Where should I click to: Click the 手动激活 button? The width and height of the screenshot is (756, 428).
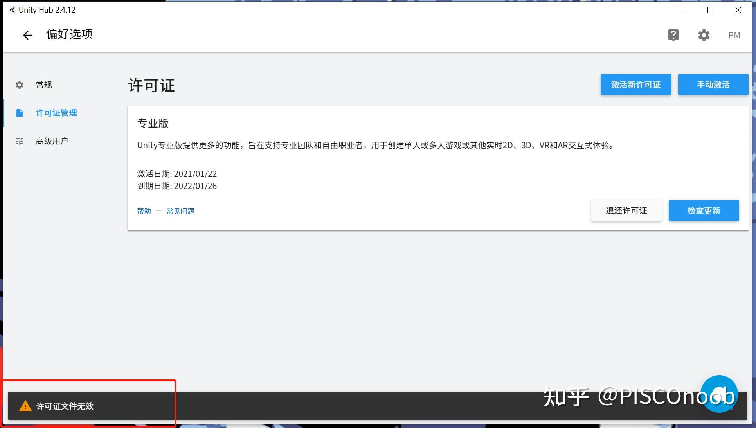pos(713,85)
